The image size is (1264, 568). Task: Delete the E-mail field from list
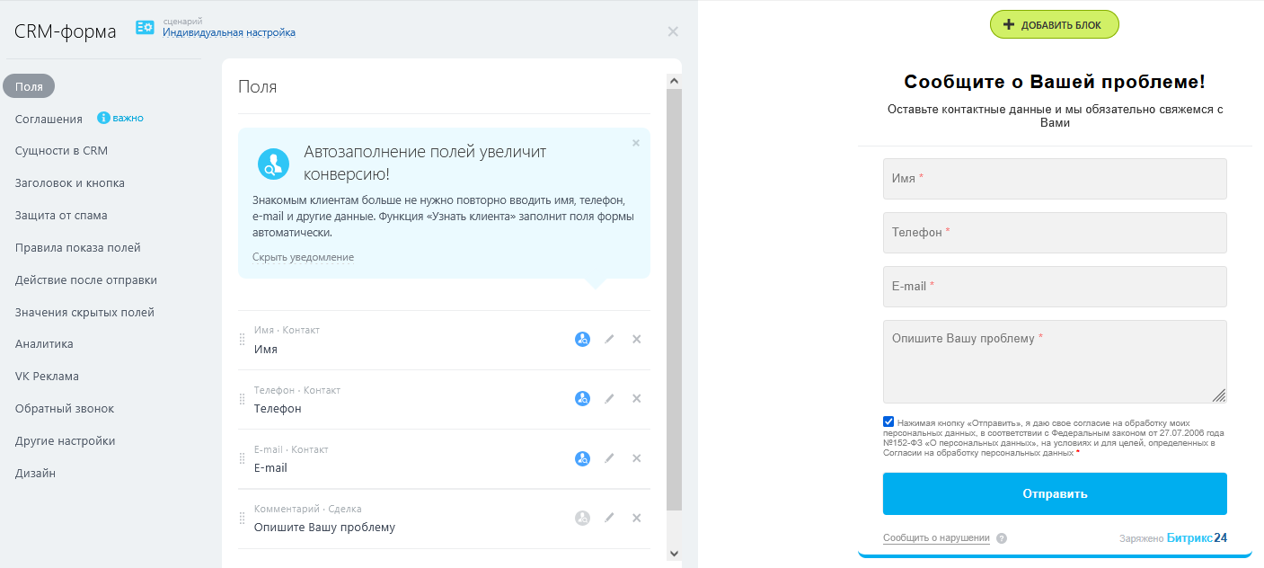(637, 458)
